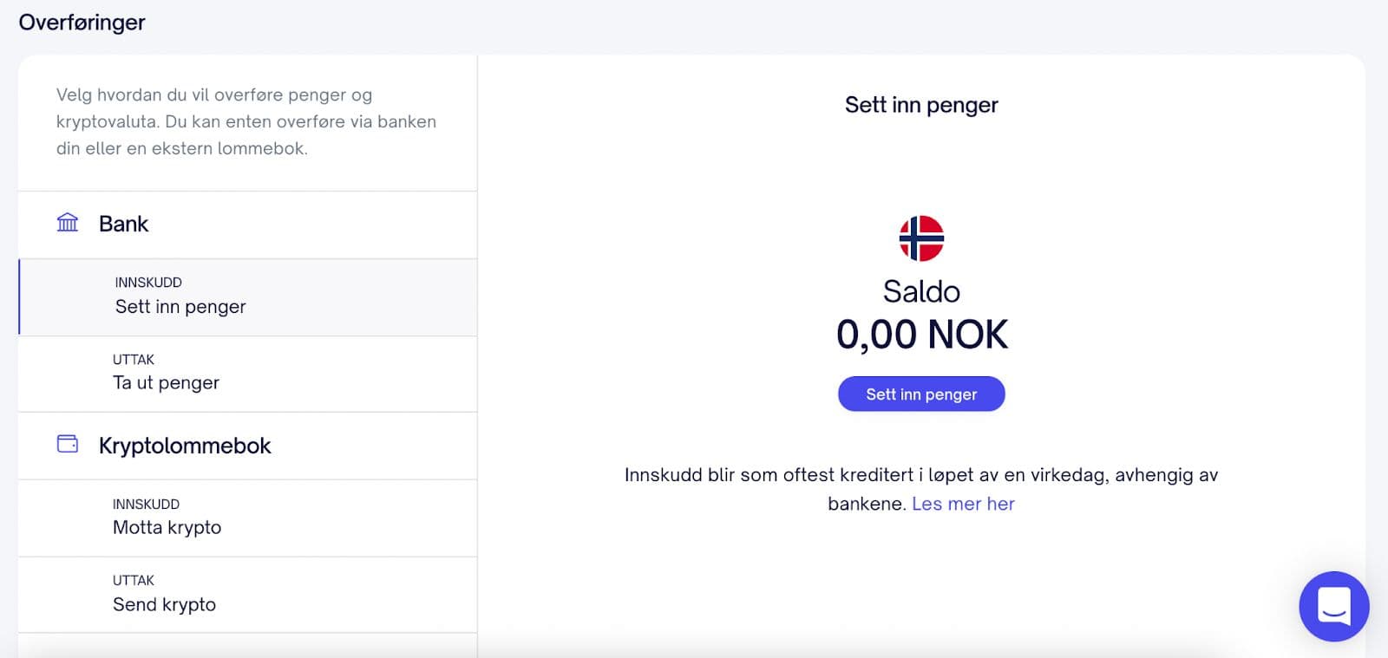
Task: Click the UTTAK label above Send krypto
Action: coord(134,581)
